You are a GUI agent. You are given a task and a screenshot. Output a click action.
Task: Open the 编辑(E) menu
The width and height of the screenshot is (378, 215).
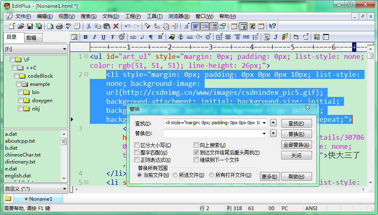pyautogui.click(x=45, y=16)
